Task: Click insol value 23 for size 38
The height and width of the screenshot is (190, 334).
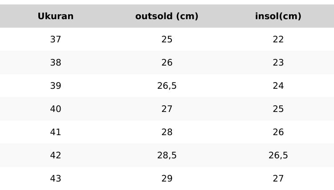Action: [278, 63]
